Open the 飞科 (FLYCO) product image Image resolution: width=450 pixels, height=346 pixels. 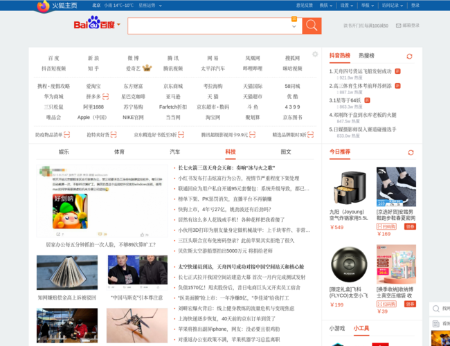click(349, 264)
